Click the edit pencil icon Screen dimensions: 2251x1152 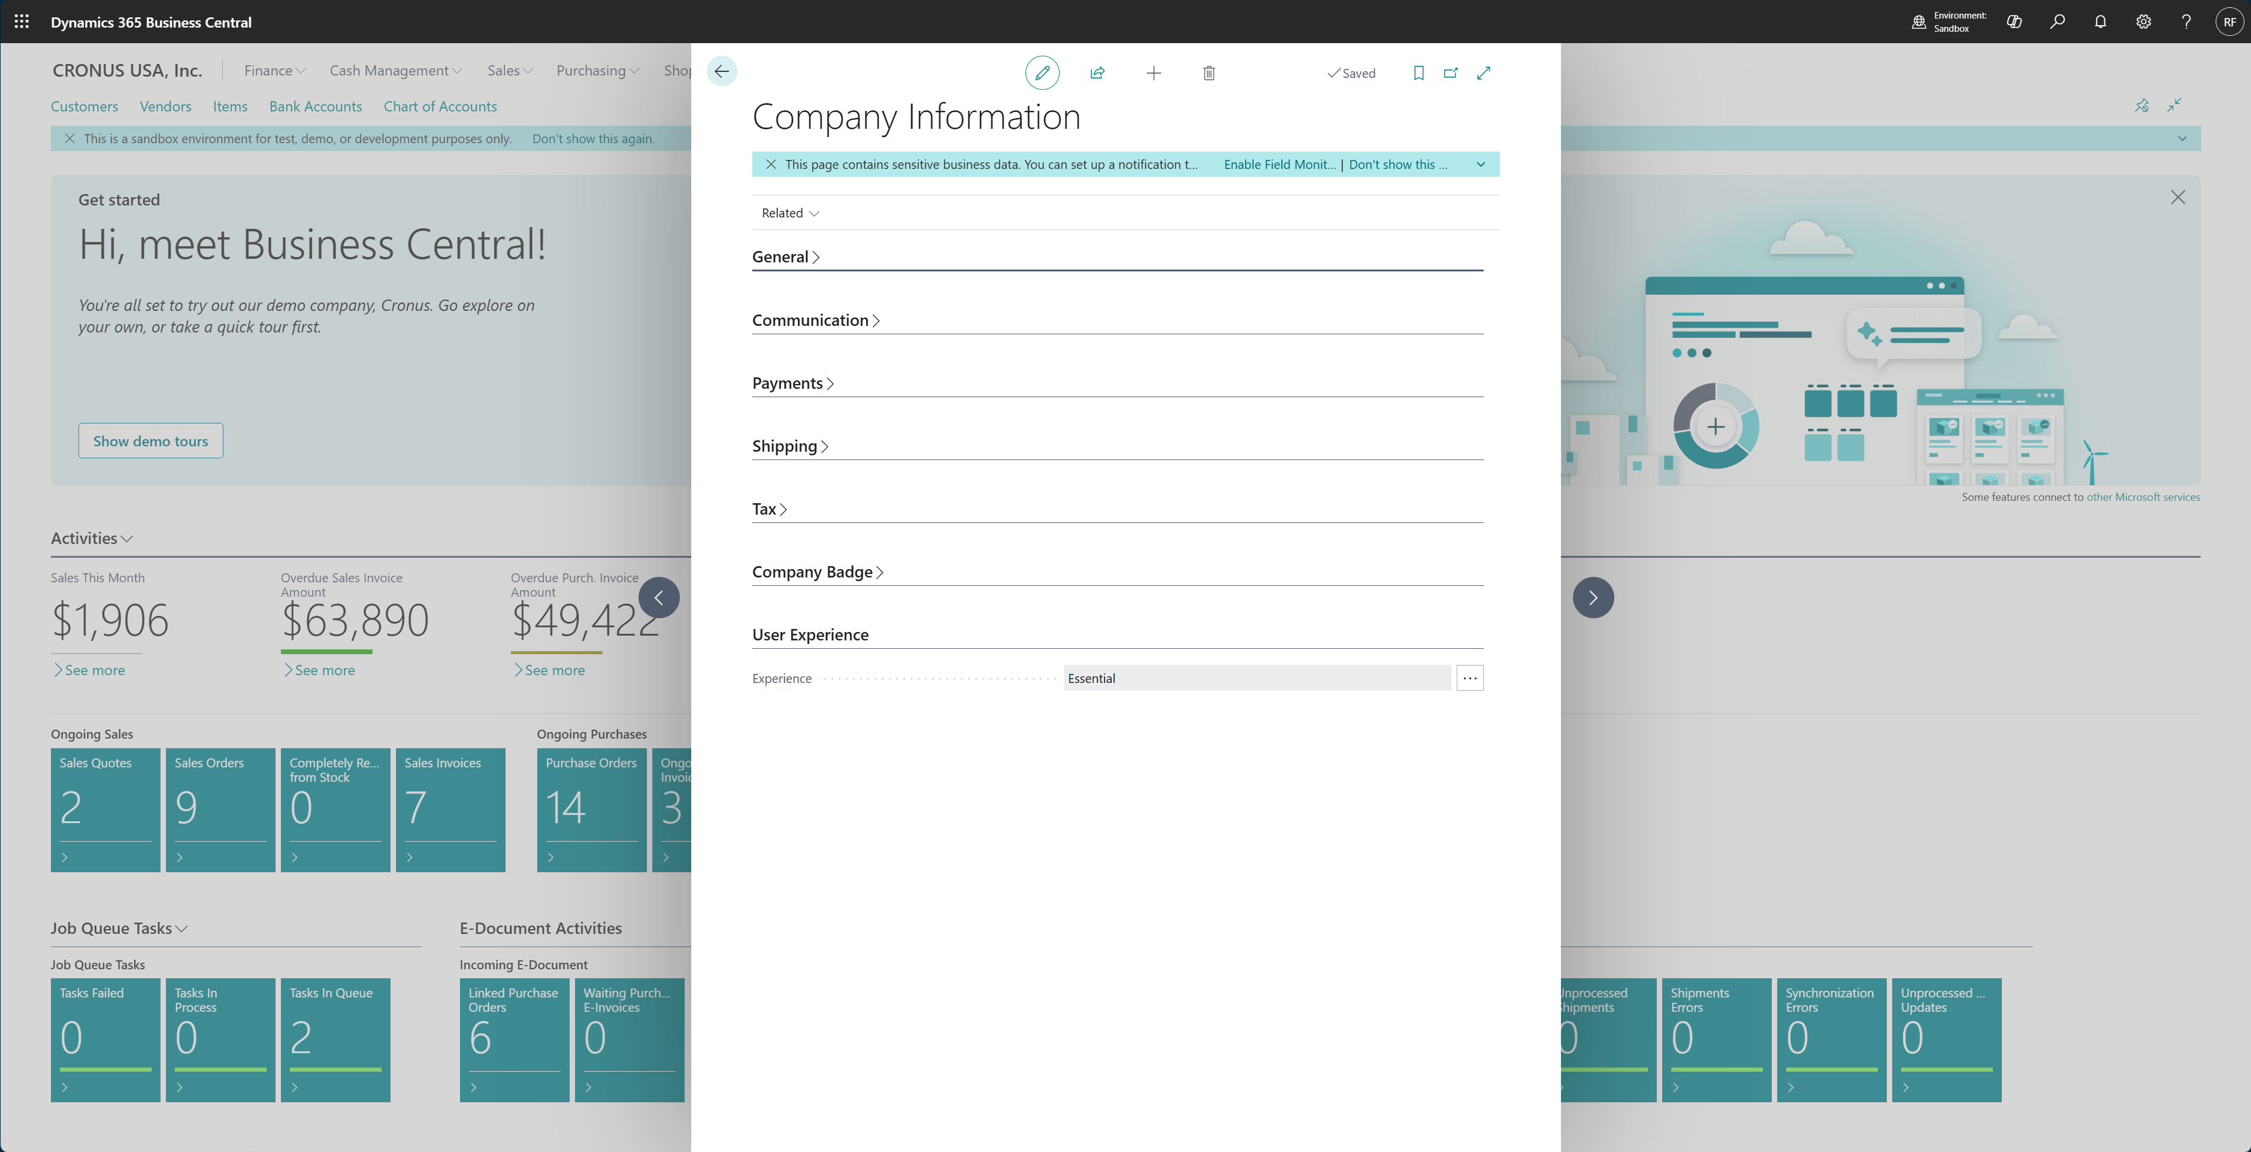(x=1042, y=72)
